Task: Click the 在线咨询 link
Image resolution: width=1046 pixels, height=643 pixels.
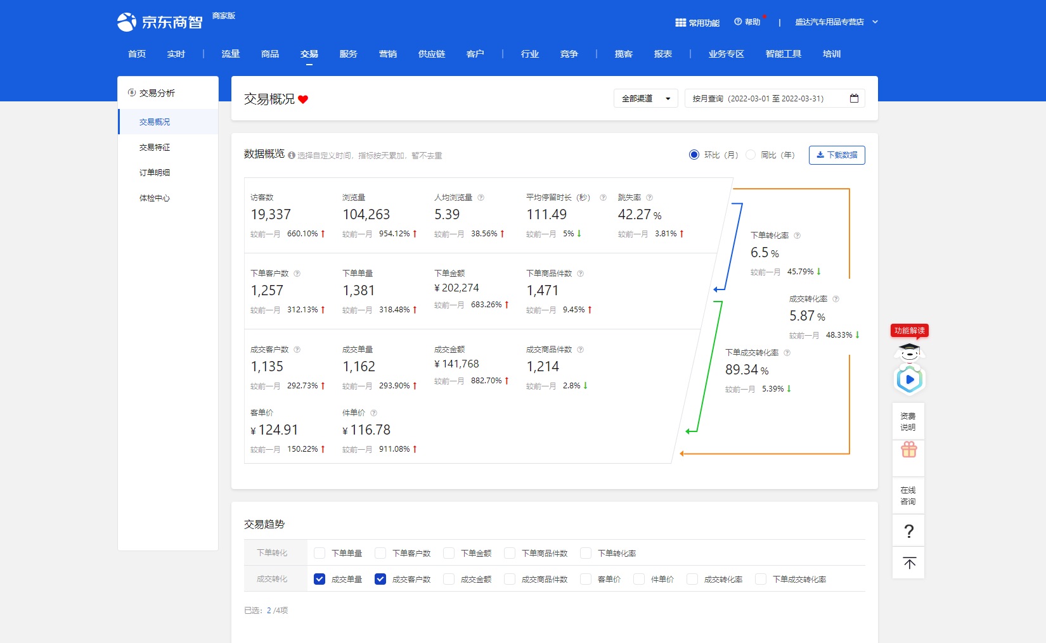Action: click(908, 495)
